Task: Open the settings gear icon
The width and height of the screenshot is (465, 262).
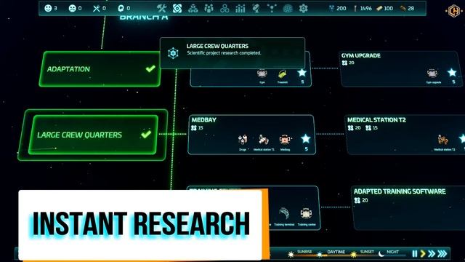Action: 303,9
